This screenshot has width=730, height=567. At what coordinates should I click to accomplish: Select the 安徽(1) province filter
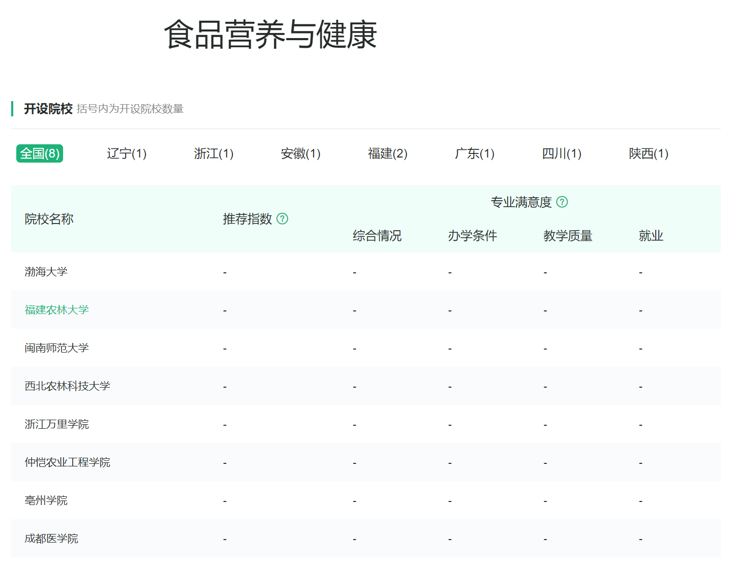[301, 153]
